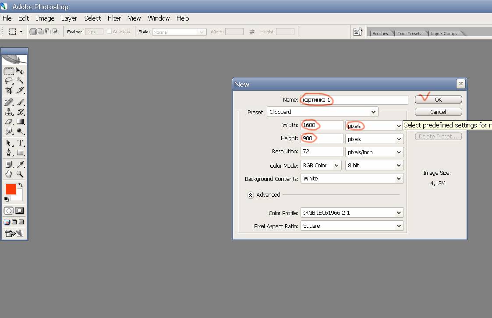Switch to the Brushes tab
The image size is (492, 318).
click(380, 33)
